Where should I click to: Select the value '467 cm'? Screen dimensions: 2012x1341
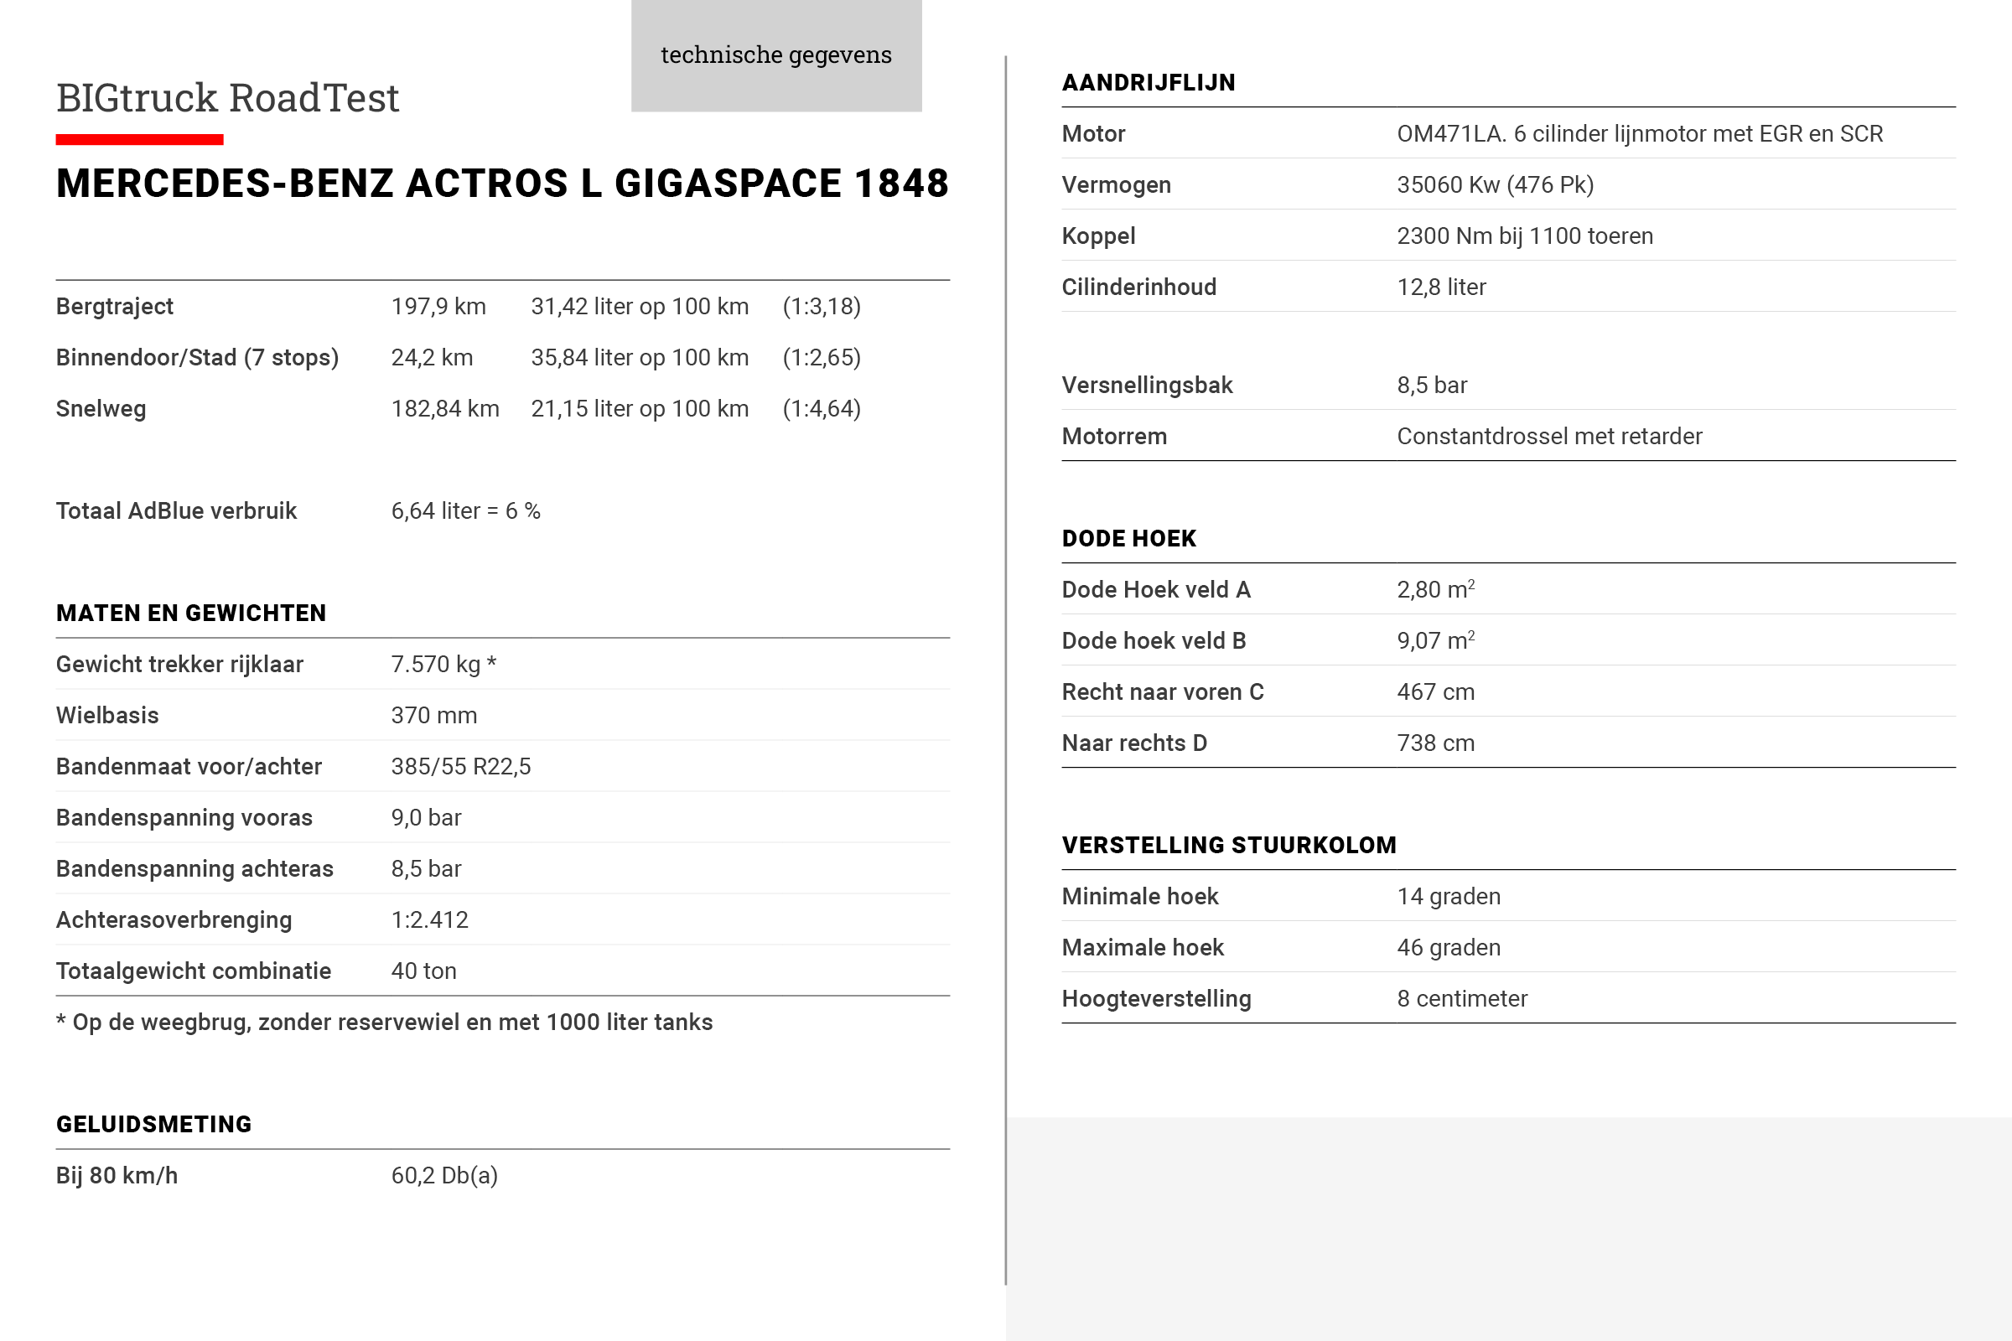click(x=1435, y=692)
